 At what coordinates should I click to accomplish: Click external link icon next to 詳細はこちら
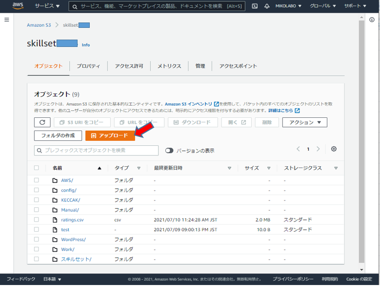click(x=297, y=110)
